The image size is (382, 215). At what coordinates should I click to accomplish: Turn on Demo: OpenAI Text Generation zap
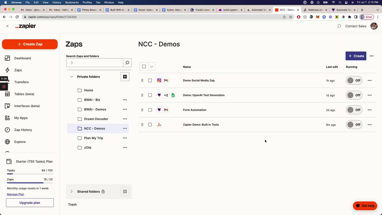[354, 95]
